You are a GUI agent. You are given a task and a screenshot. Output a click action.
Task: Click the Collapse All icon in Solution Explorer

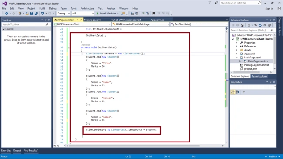tap(265, 25)
